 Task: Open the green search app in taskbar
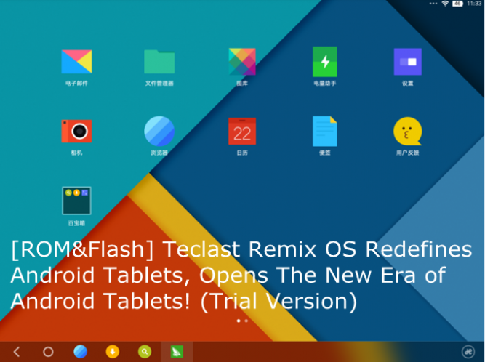pos(145,352)
